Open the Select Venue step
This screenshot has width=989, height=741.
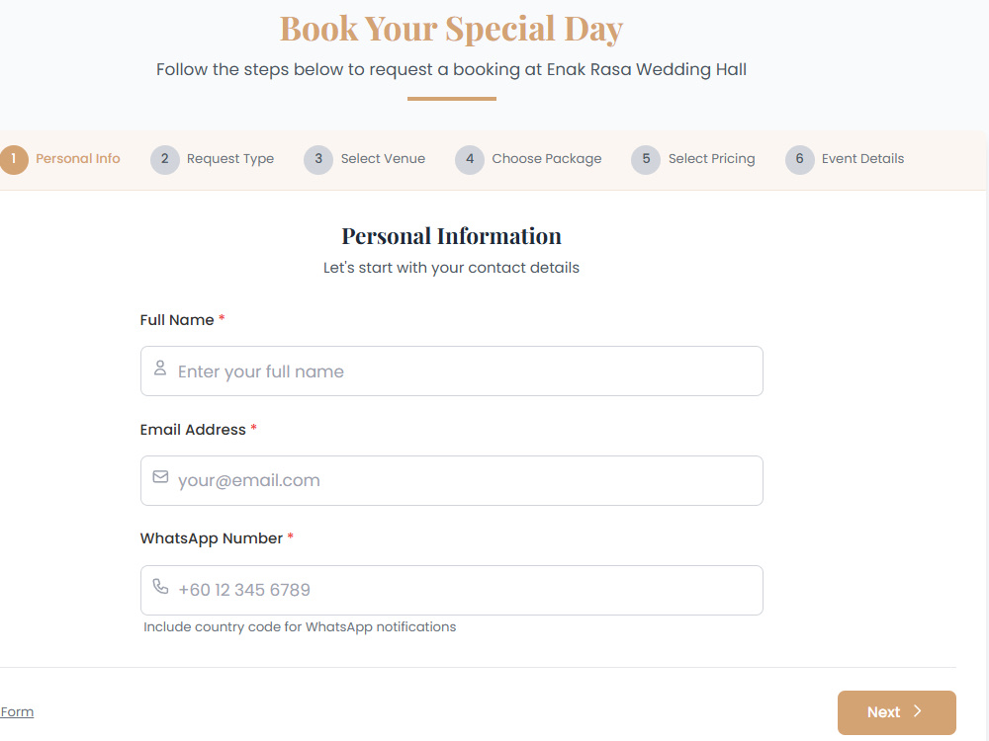(383, 159)
